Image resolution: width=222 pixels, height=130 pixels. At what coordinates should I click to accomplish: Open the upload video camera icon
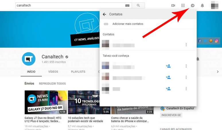(173, 5)
